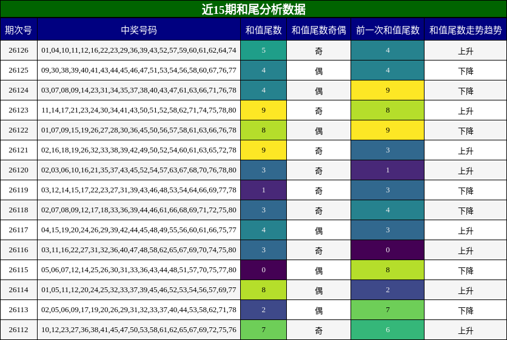
Task: Click period number 26121
Action: tap(18, 150)
